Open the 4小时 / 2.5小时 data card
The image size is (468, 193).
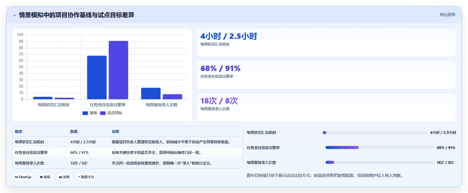[326, 42]
